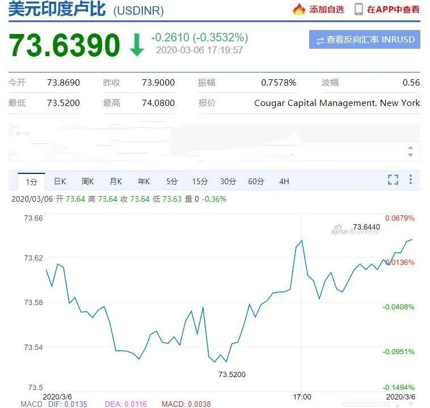The image size is (430, 408).
Task: Select the 4H chart tab
Action: (284, 181)
